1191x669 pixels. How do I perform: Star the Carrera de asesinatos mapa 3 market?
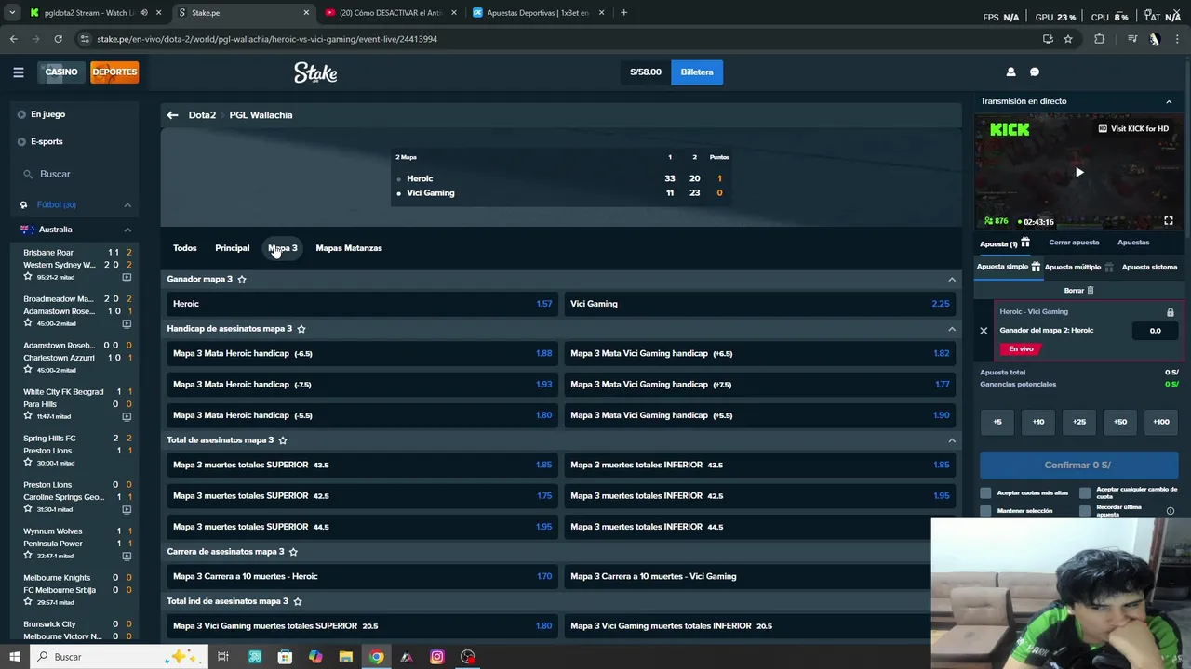(293, 552)
